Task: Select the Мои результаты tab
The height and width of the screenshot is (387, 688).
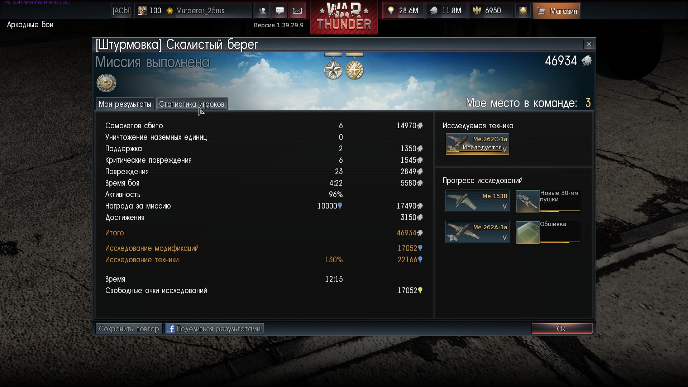Action: (x=125, y=104)
